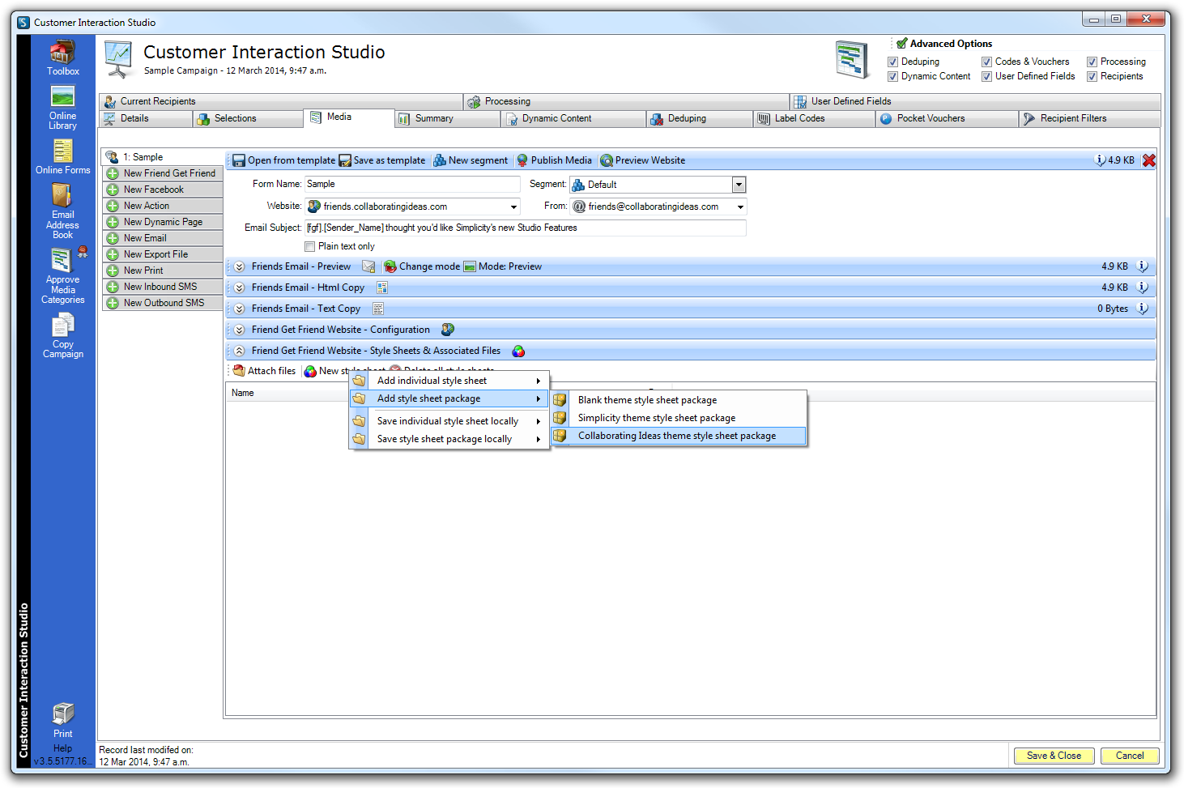Add New Facebook media item

(x=163, y=190)
